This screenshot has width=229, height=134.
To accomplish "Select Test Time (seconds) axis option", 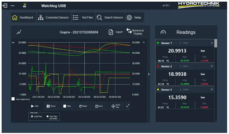I will [47, 117].
